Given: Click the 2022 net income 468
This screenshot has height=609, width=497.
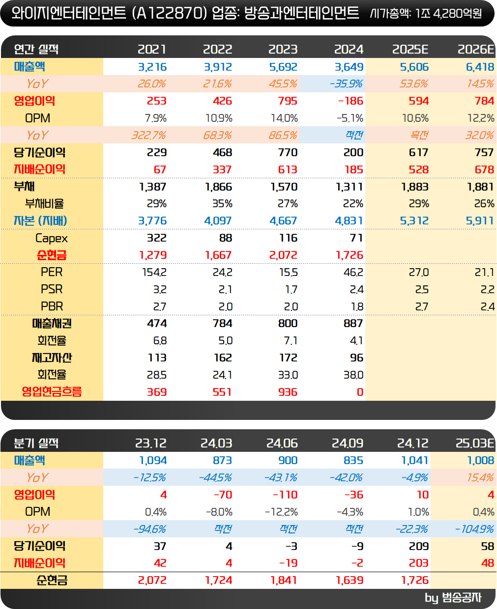Looking at the screenshot, I should [222, 153].
